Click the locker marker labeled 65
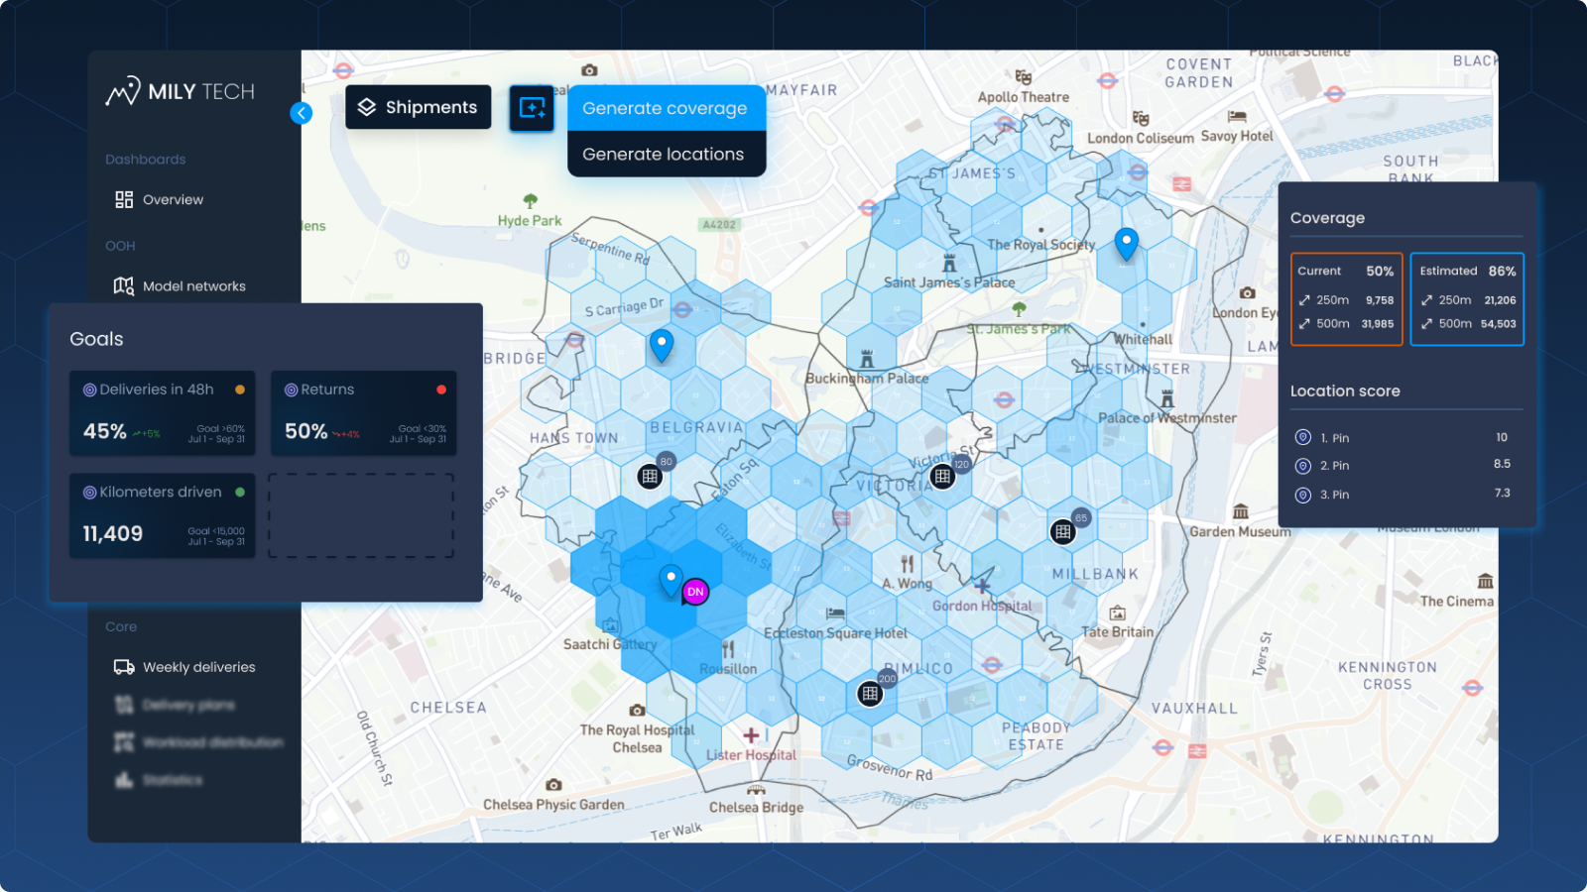 (x=1062, y=532)
